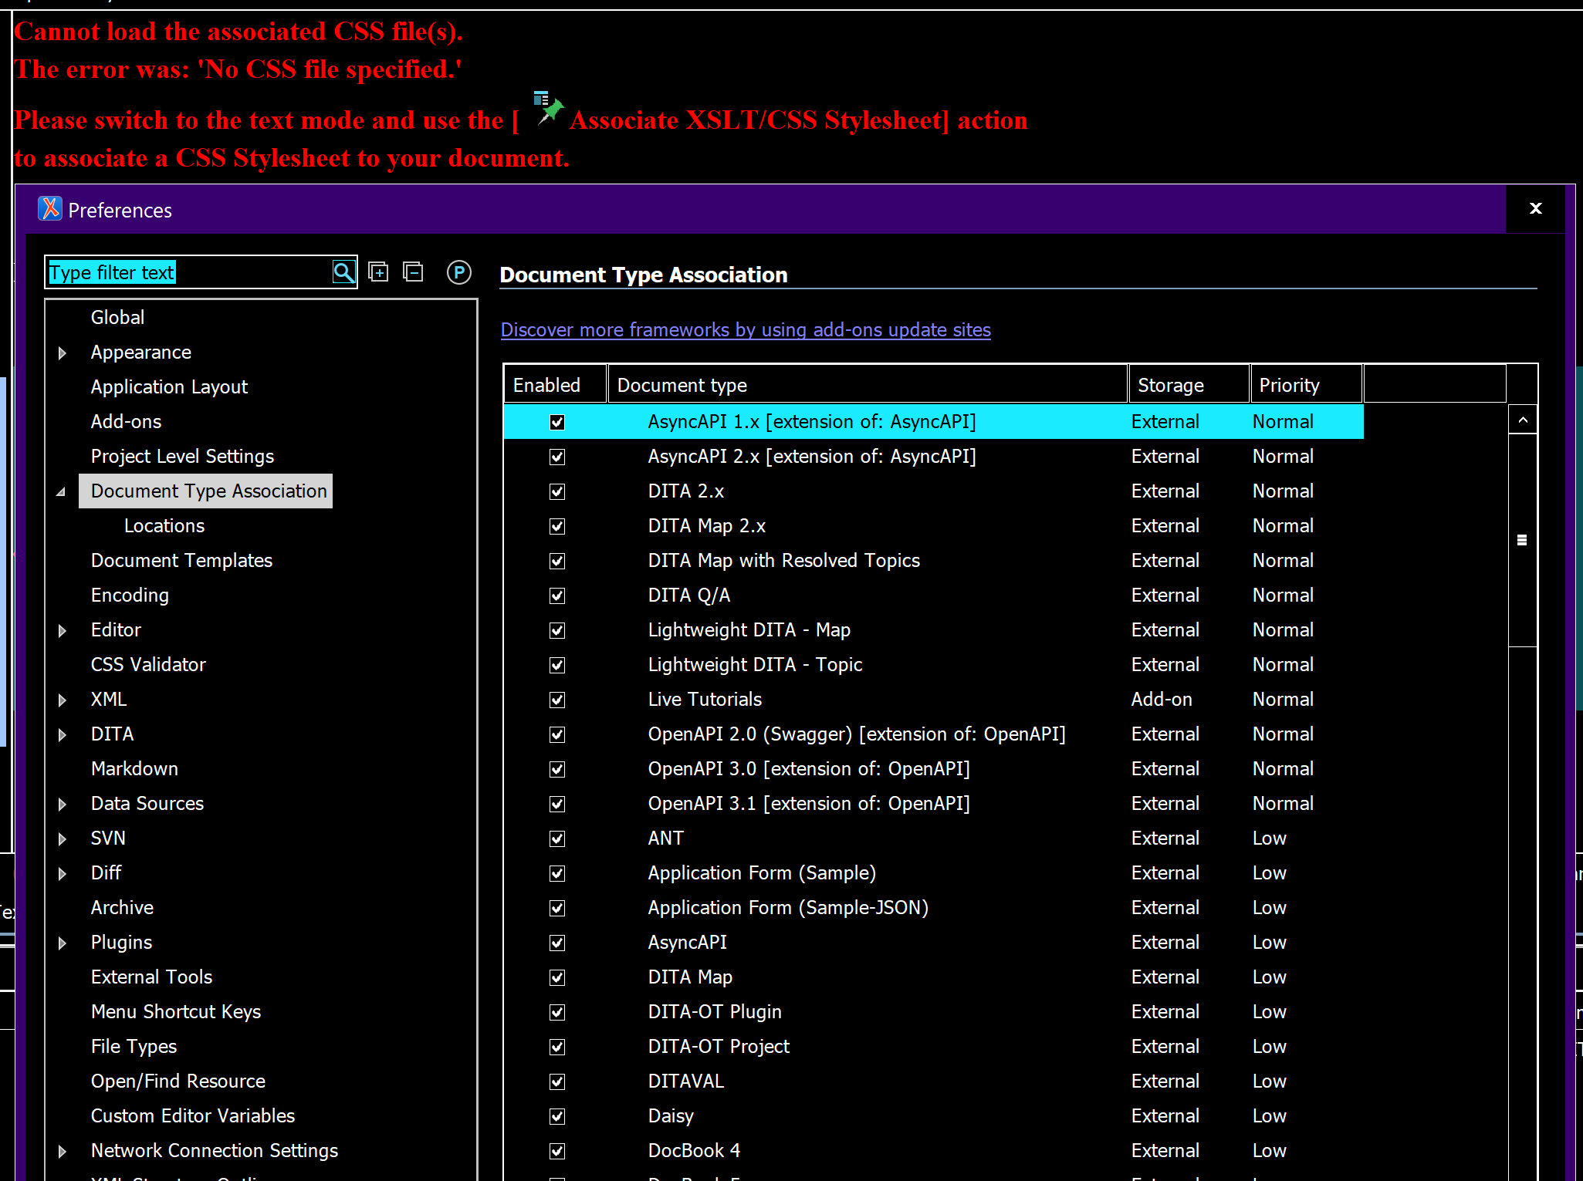Expand the XML tree node

[63, 700]
